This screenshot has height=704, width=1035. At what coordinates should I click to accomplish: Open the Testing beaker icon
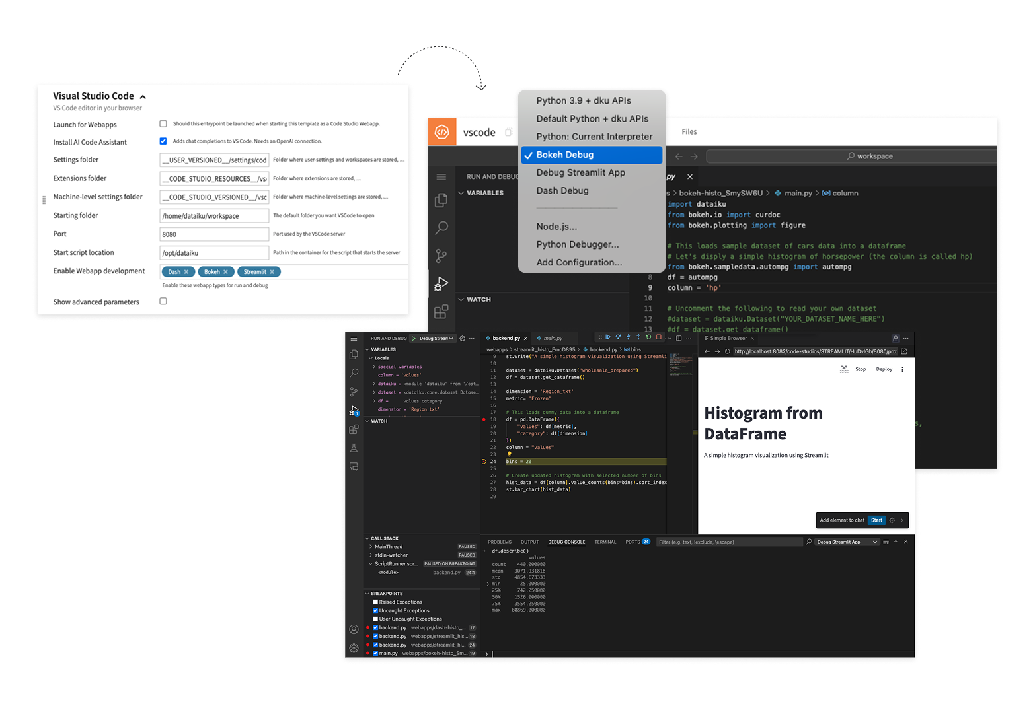(x=354, y=448)
